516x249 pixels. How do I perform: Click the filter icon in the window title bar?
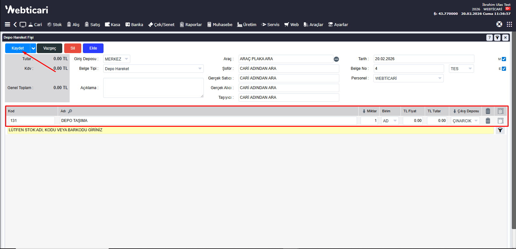[497, 38]
